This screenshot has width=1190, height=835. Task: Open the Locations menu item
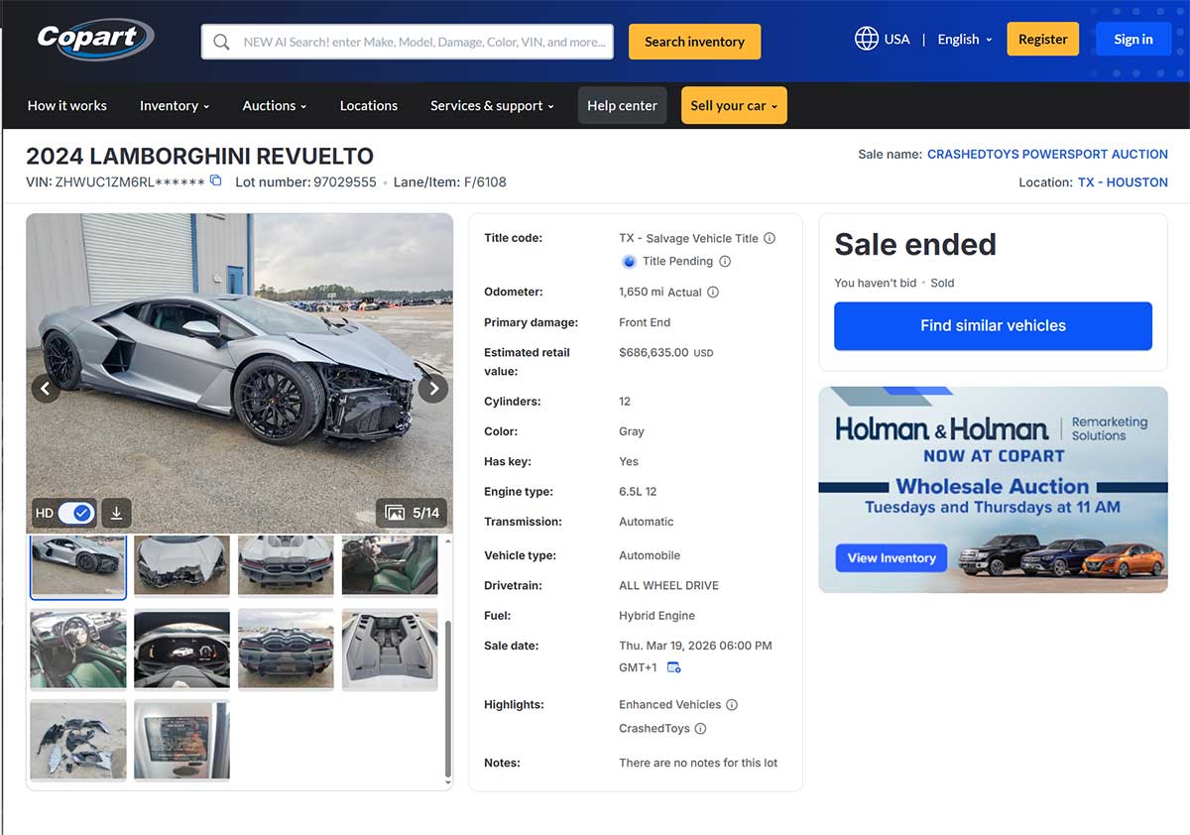pyautogui.click(x=368, y=106)
